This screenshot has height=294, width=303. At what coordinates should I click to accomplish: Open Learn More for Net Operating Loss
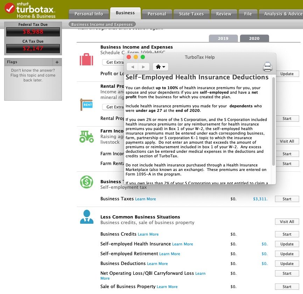(200, 273)
